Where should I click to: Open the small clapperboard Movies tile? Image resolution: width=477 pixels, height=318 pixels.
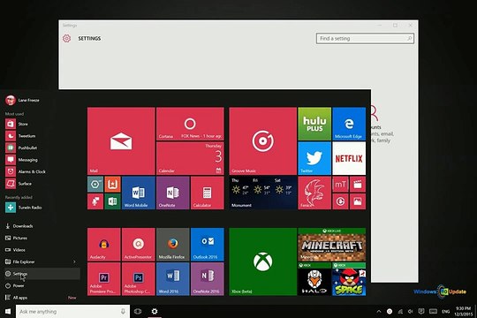pyautogui.click(x=358, y=185)
